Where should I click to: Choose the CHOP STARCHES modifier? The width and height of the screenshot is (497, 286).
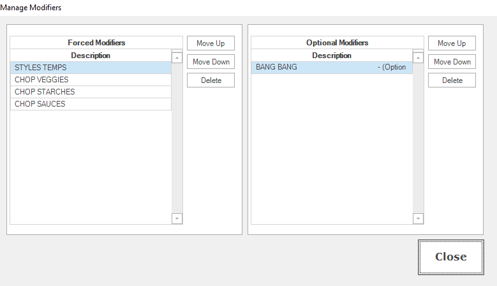91,92
